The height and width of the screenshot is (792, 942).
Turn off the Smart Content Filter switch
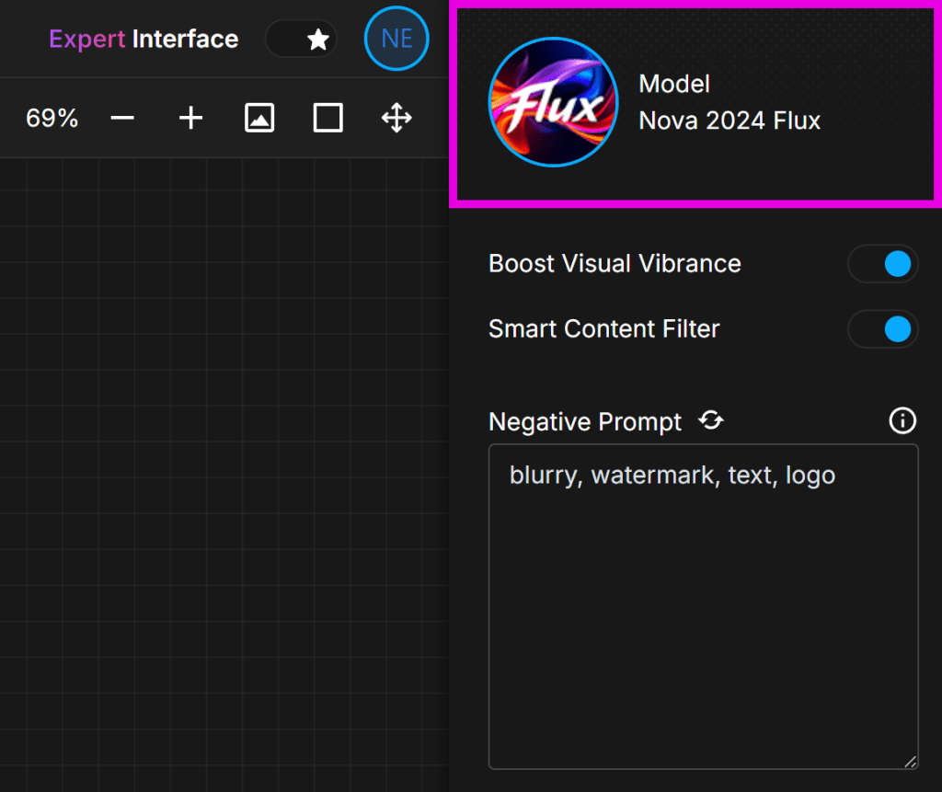point(883,329)
